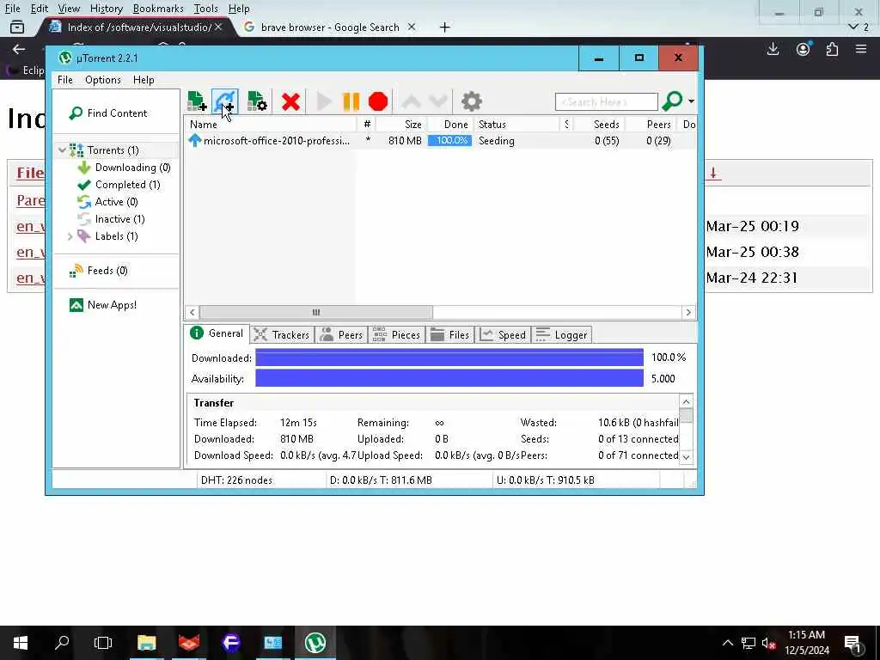Sort torrents by Seeds column header
Image resolution: width=880 pixels, height=660 pixels.
click(599, 125)
